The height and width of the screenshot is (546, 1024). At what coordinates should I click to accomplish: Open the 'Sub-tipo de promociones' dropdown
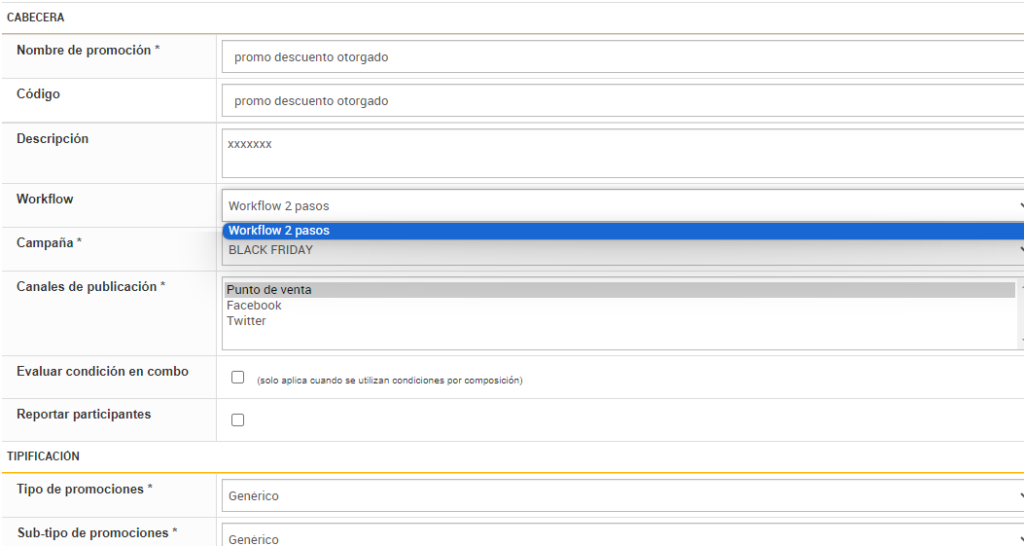pos(622,537)
